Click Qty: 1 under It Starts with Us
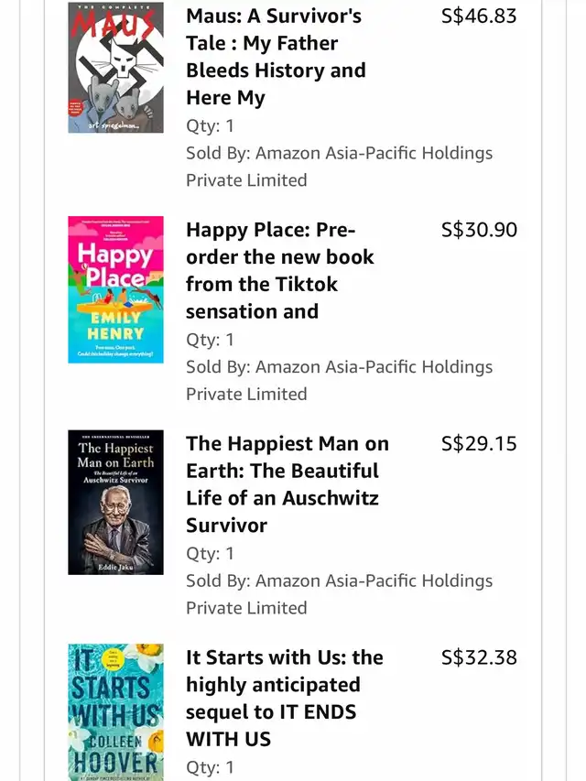The height and width of the screenshot is (781, 586). coord(210,767)
